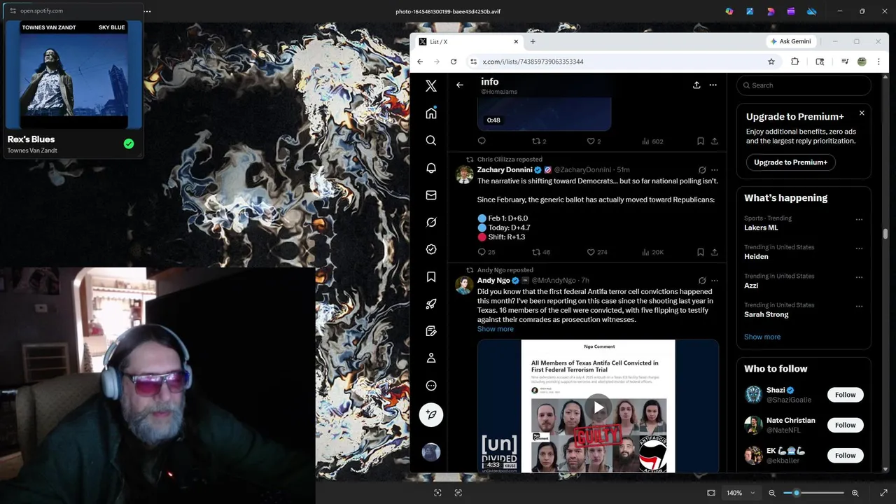The image size is (896, 504).
Task: Open options for Heiden trend
Action: (x=859, y=248)
